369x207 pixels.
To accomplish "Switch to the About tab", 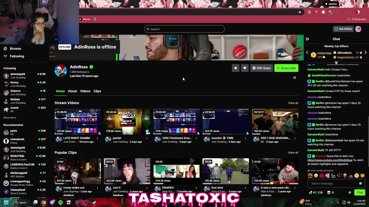I will (72, 91).
